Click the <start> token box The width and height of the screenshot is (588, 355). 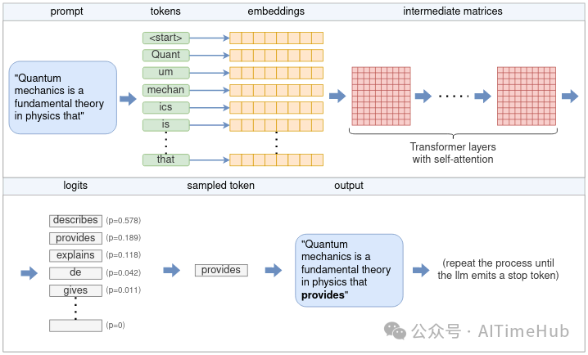pyautogui.click(x=166, y=38)
